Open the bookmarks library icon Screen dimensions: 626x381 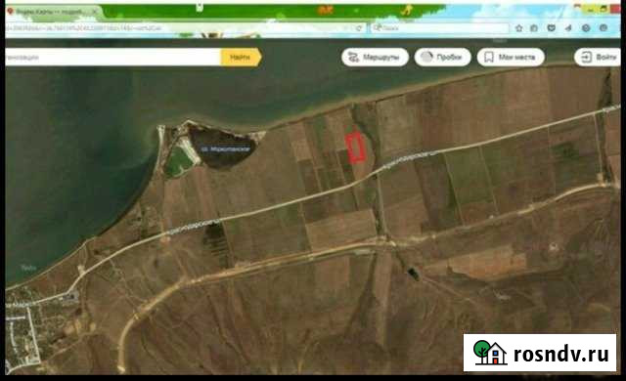click(x=534, y=28)
